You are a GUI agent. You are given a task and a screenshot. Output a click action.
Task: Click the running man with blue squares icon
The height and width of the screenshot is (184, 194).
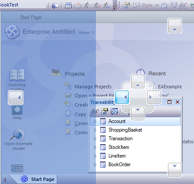(107, 5)
